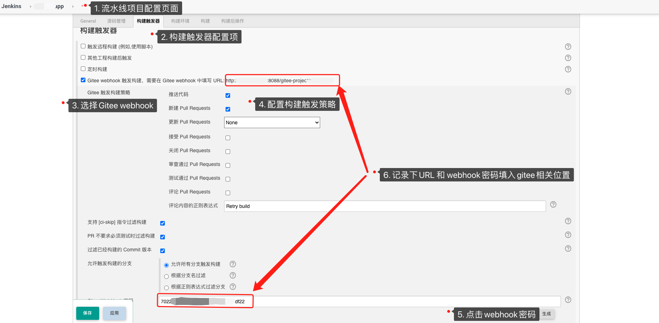Click the green 保存 button

pos(87,313)
